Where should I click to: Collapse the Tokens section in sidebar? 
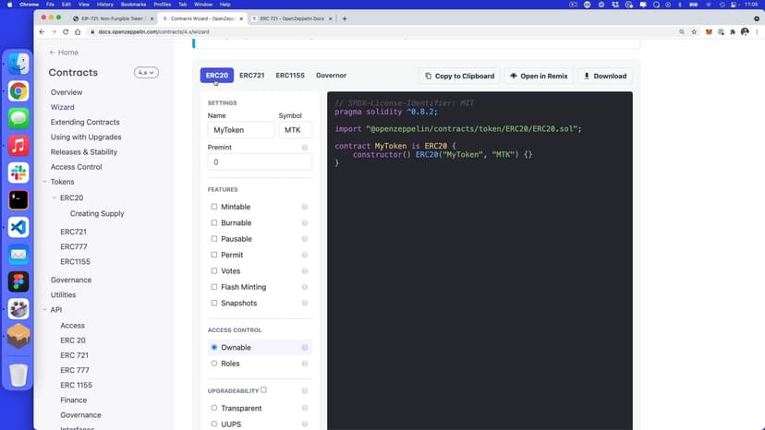pyautogui.click(x=45, y=182)
